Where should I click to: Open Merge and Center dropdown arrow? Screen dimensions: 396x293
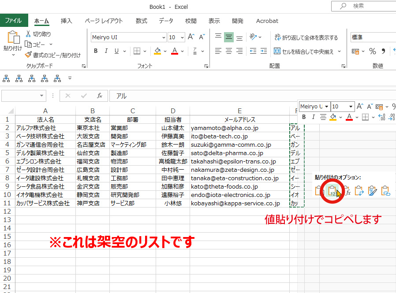pyautogui.click(x=340, y=52)
